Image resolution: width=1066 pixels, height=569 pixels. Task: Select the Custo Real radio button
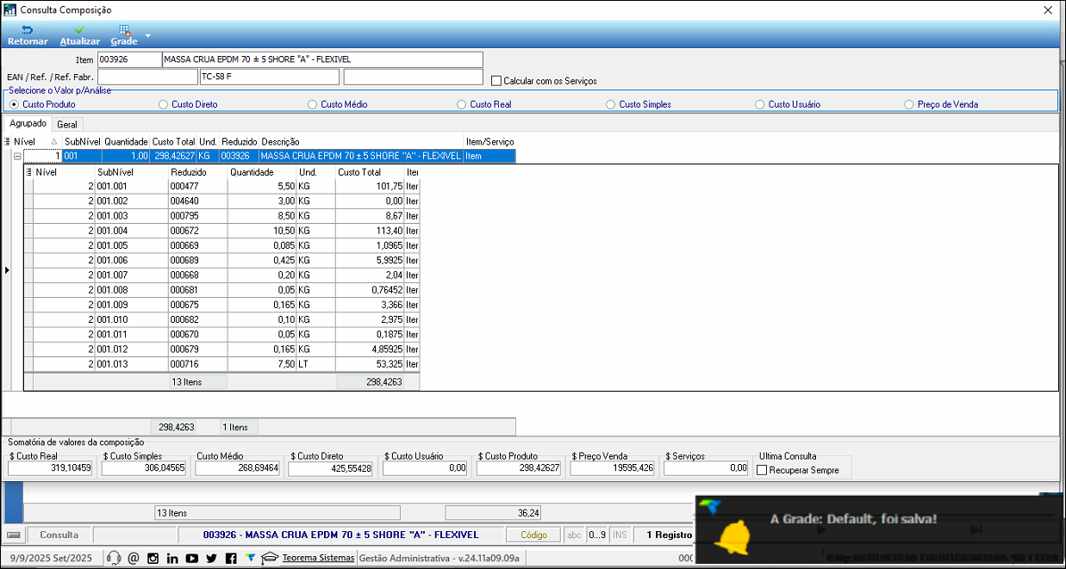462,104
